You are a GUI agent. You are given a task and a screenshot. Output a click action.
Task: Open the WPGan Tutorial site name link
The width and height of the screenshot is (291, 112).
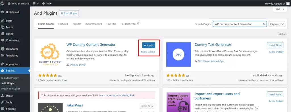(21, 3)
